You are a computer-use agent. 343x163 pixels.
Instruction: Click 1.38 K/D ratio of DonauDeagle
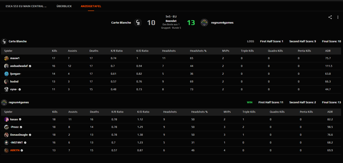coord(140,135)
